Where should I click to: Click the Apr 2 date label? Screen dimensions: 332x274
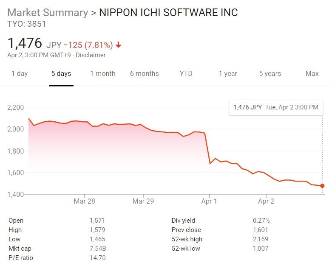(x=266, y=201)
